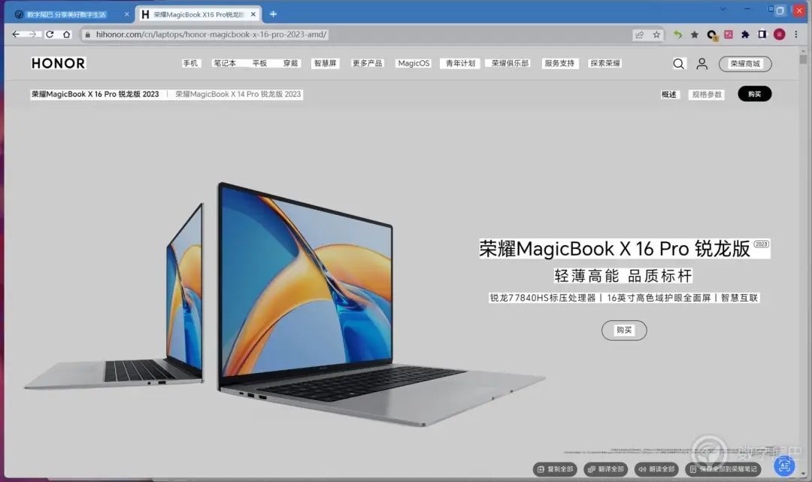Toggle the browser side panel icon
This screenshot has width=812, height=482.
click(x=762, y=35)
